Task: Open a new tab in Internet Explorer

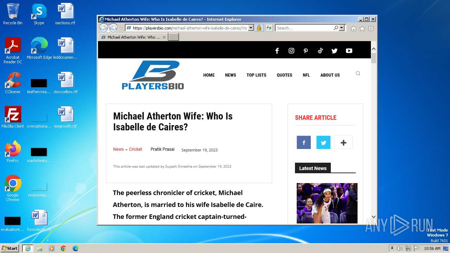Action: pyautogui.click(x=173, y=37)
